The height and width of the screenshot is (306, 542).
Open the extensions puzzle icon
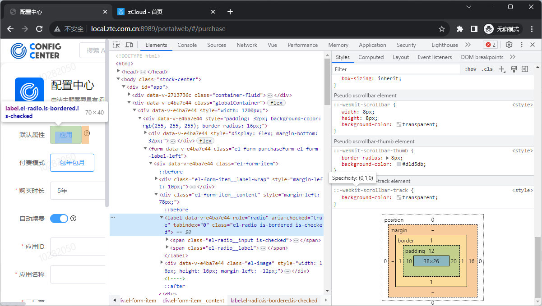(x=460, y=29)
